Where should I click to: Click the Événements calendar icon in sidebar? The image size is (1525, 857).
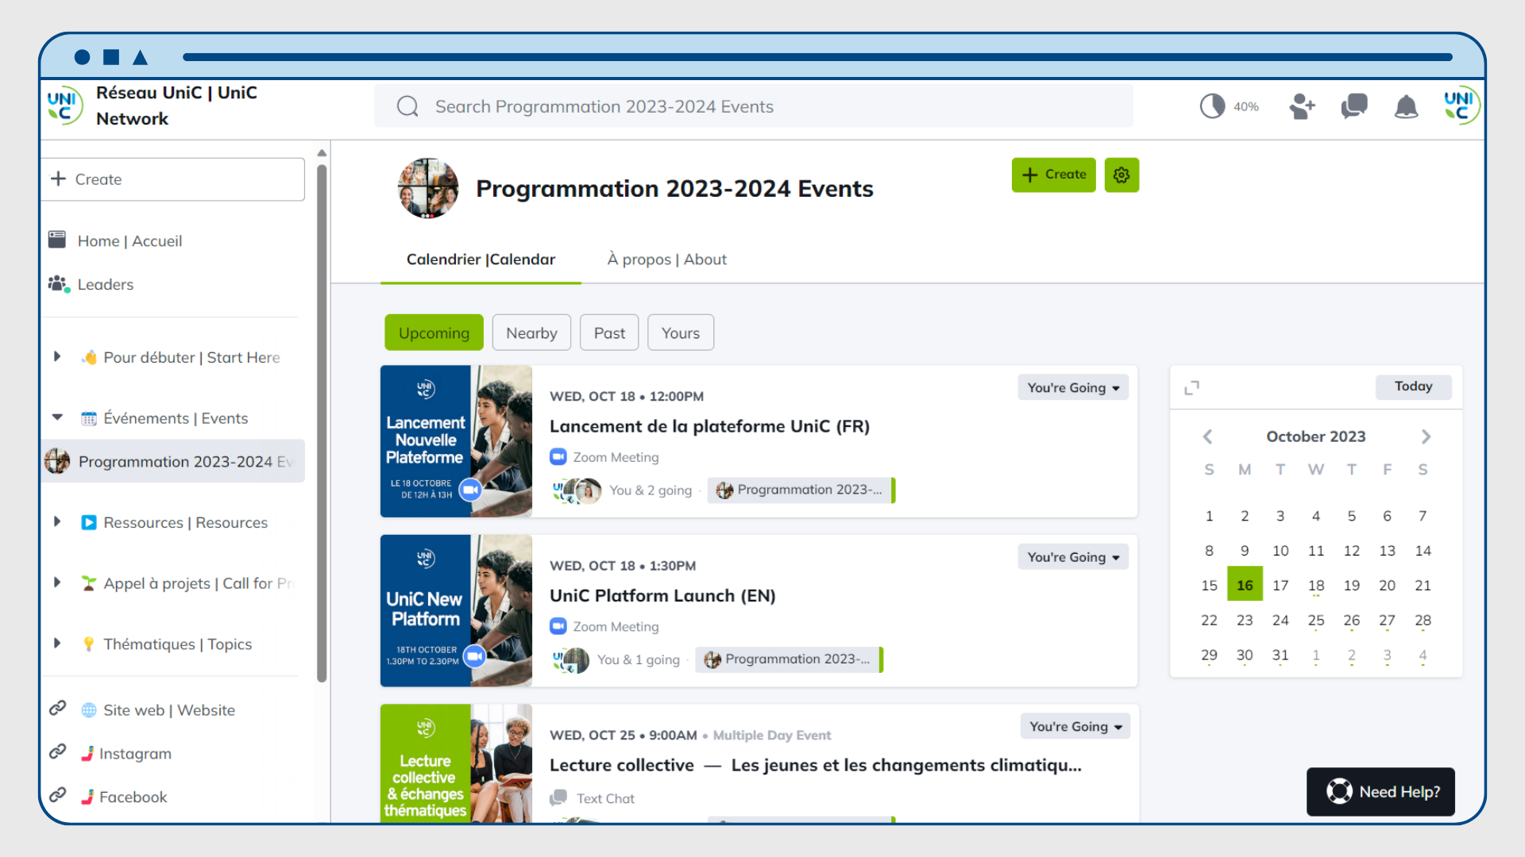89,418
